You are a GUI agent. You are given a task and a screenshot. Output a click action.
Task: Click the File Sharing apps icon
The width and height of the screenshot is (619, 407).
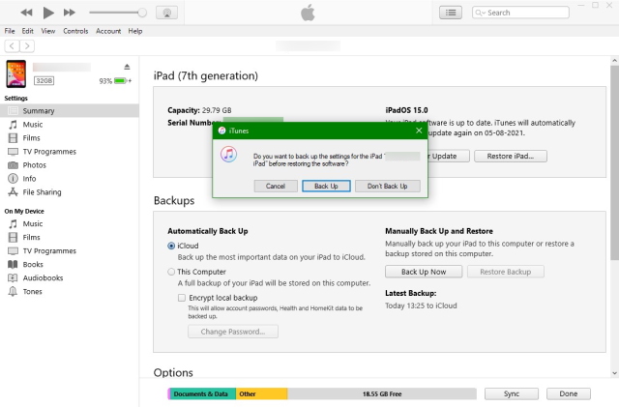click(13, 192)
